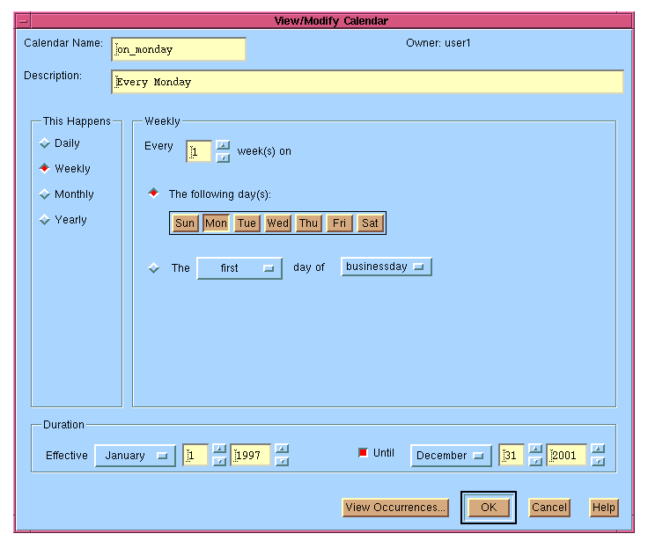Toggle the Sat day button
Screen dimensions: 648x541
coord(371,223)
